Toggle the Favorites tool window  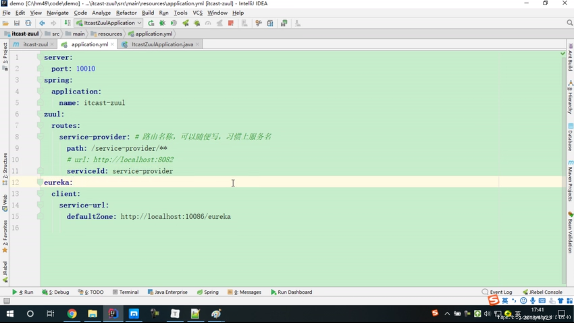[5, 237]
